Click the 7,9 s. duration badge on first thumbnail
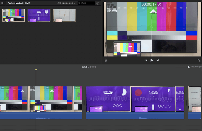Viewport: 202px width, 131px height. (6, 11)
